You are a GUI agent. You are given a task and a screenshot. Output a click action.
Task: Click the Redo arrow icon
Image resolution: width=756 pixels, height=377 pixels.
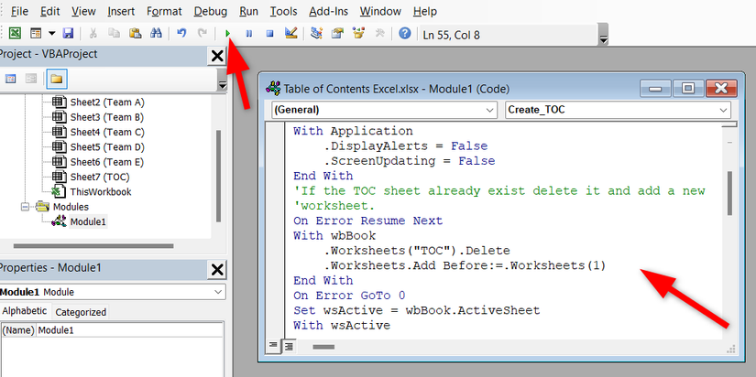pos(203,33)
